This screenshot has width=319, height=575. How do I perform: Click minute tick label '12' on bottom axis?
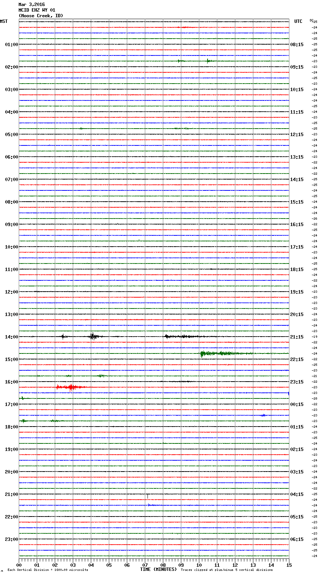tap(235, 565)
